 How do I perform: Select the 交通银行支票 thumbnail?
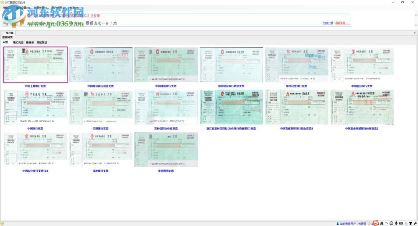click(101, 107)
